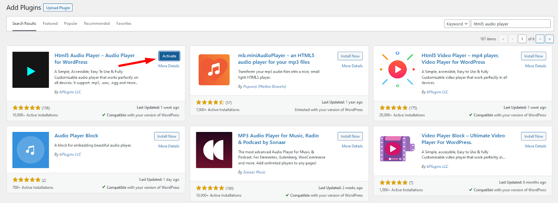Click 'Last Updated: 6 months ago' text

pyautogui.click(x=522, y=182)
